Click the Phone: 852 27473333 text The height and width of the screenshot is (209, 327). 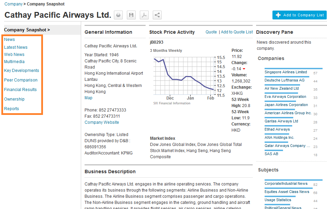(105, 110)
